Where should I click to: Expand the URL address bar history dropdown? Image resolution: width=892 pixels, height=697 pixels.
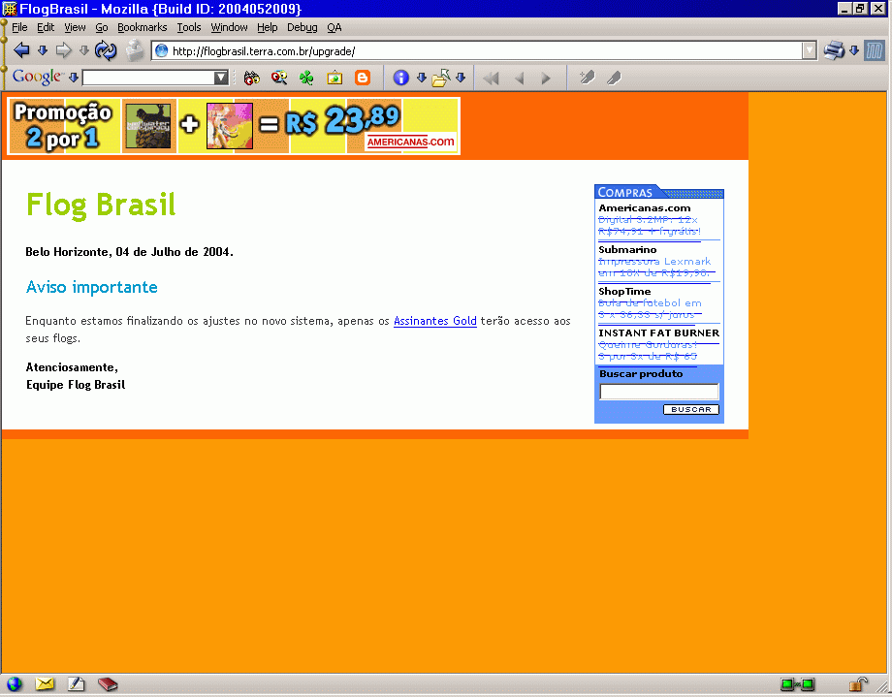tap(810, 50)
